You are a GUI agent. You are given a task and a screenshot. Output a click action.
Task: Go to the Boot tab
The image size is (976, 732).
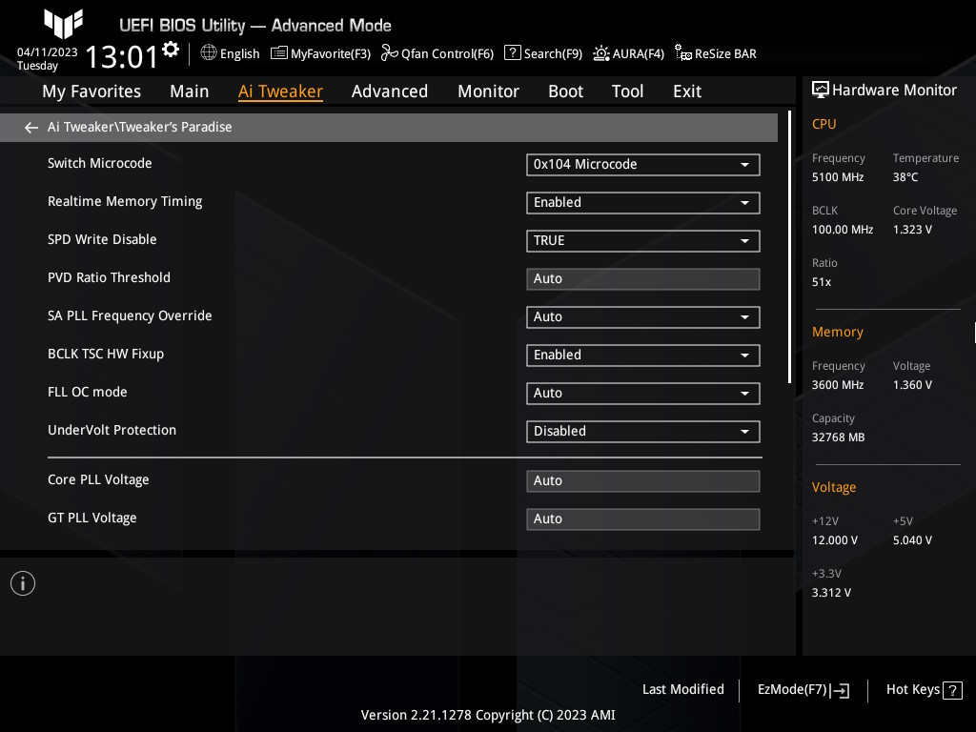pyautogui.click(x=565, y=91)
